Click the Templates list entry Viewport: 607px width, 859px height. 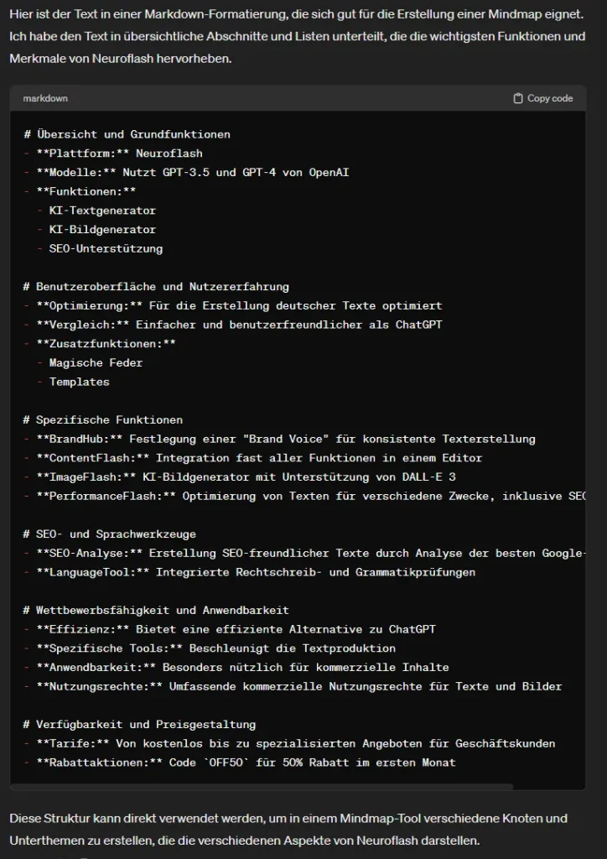[79, 382]
